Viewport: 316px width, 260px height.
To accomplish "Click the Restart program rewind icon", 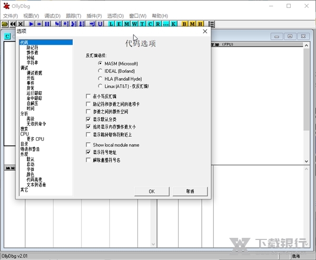I will coord(13,24).
